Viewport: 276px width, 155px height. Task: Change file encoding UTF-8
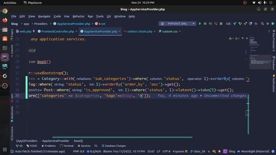point(166,151)
